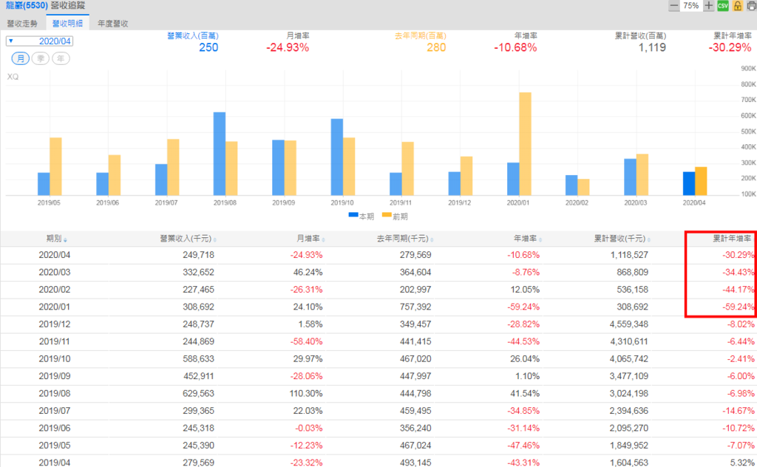Click the orange 前期 legend swatch

[387, 215]
